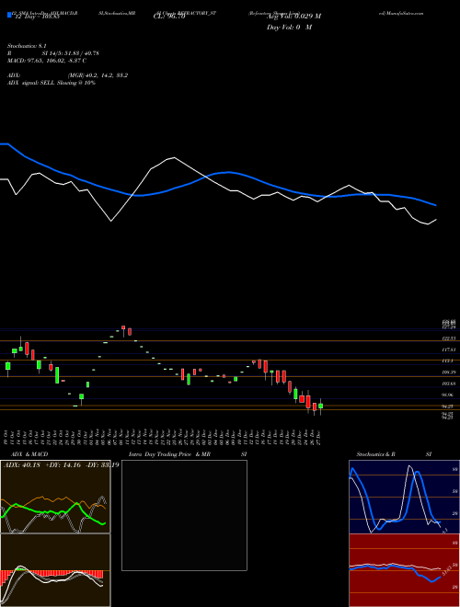Click the blue moving average line endpoint

[435, 205]
